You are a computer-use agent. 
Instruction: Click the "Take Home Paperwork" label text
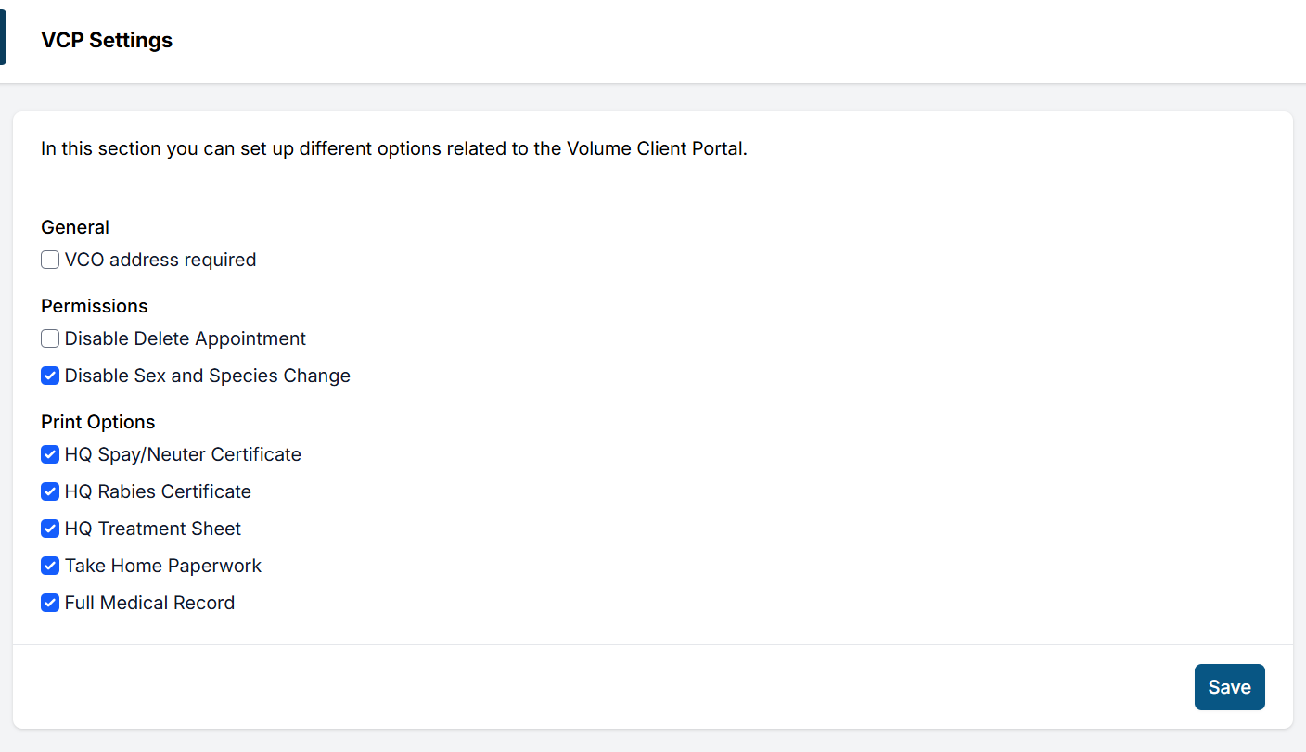[x=163, y=567]
